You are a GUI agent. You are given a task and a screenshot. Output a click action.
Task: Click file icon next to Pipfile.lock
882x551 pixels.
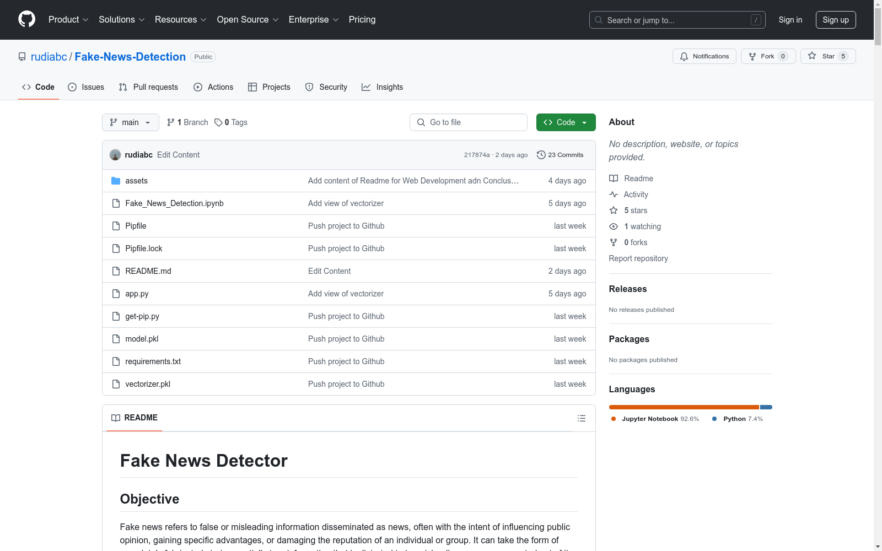116,249
